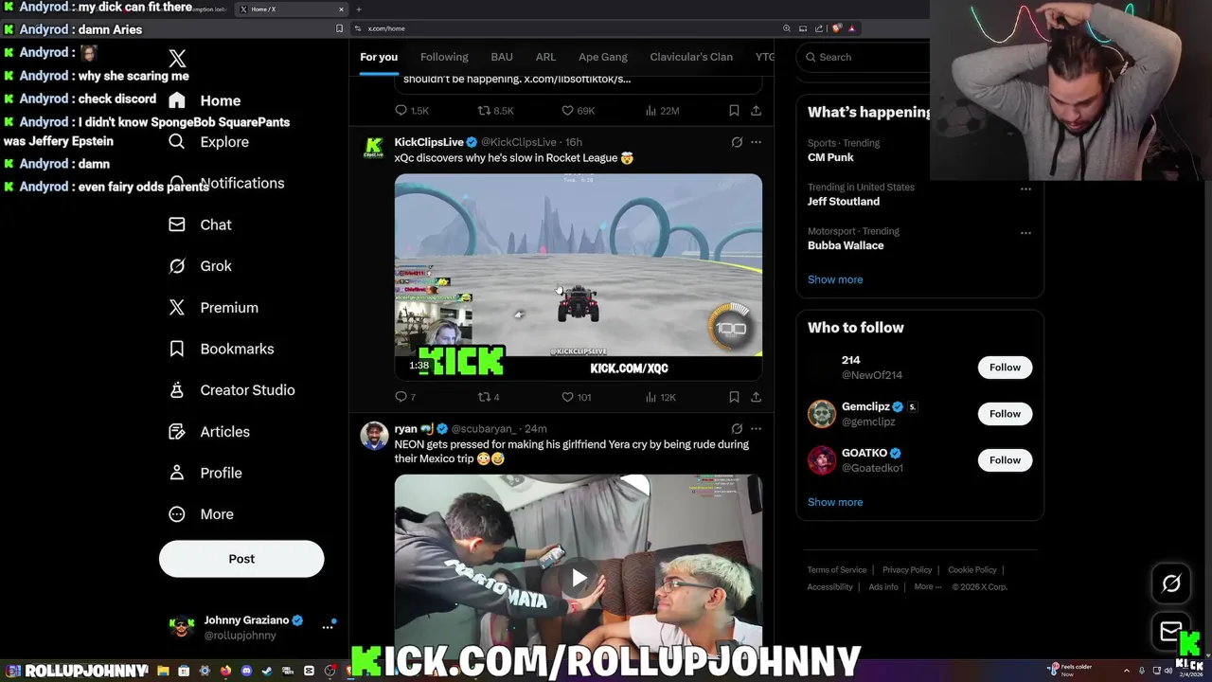This screenshot has height=682, width=1212.
Task: Open the KickClipsLive profile avatar
Action: click(374, 149)
